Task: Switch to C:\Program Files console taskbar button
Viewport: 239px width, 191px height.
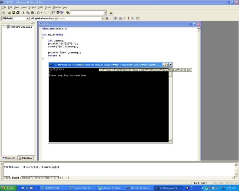Action: point(168,188)
